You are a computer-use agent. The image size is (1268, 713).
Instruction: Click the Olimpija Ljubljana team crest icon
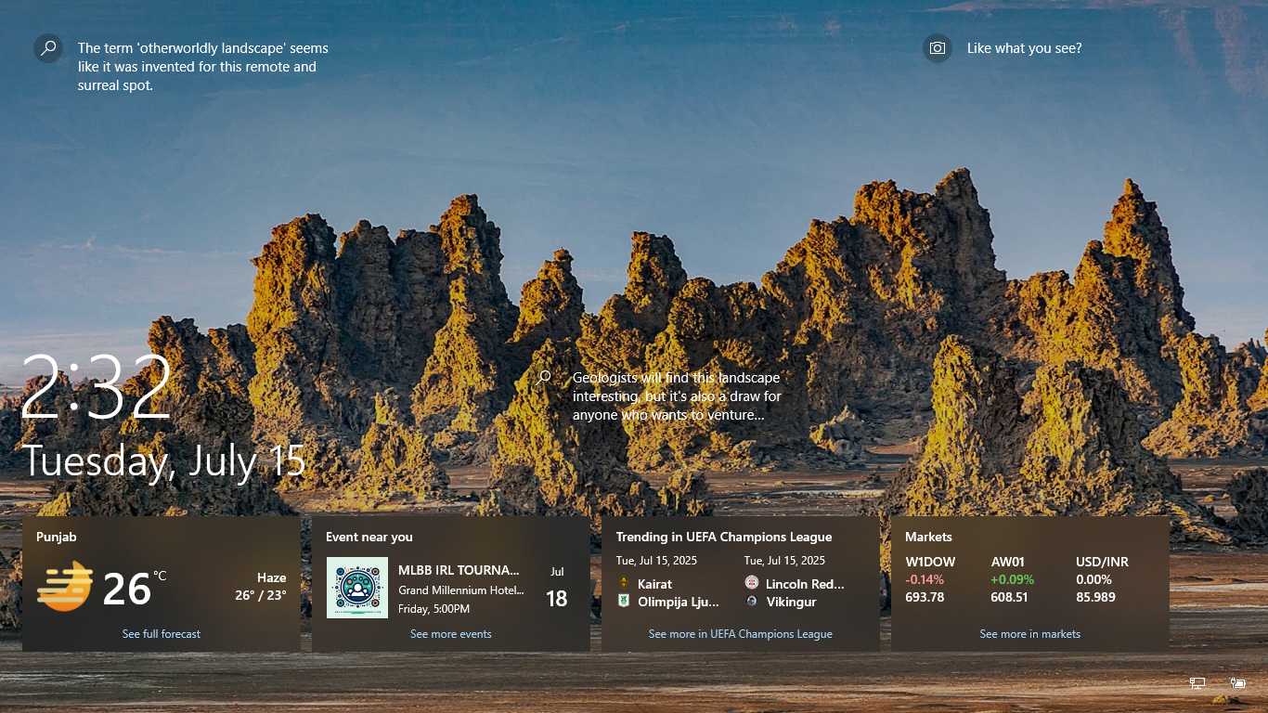[x=624, y=602]
